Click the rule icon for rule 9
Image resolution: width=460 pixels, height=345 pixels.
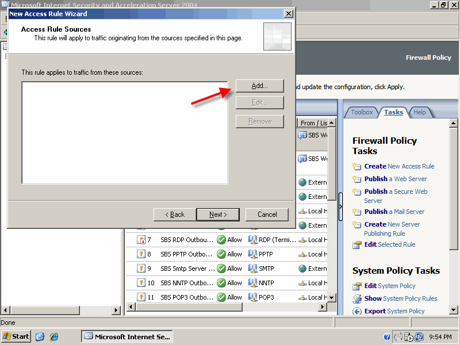pyautogui.click(x=141, y=269)
